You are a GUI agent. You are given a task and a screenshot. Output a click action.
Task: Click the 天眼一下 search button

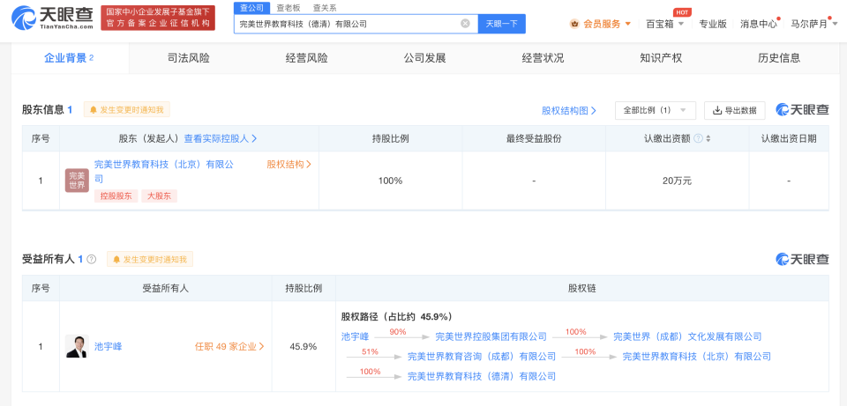click(502, 24)
